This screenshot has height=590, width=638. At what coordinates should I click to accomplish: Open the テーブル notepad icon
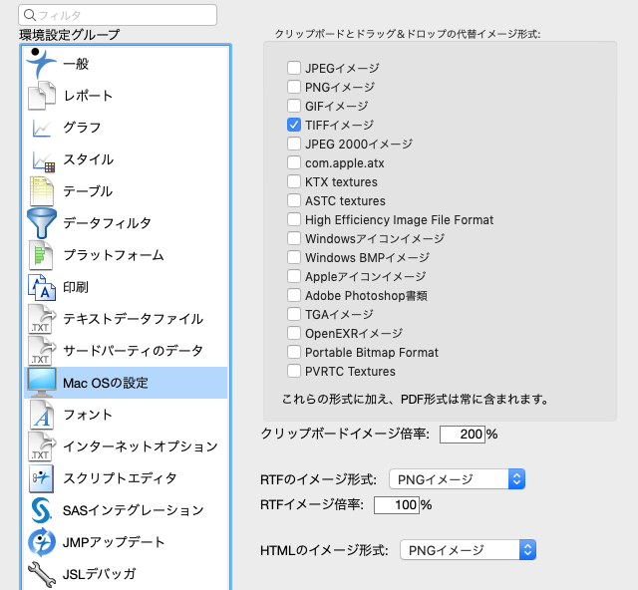click(42, 191)
